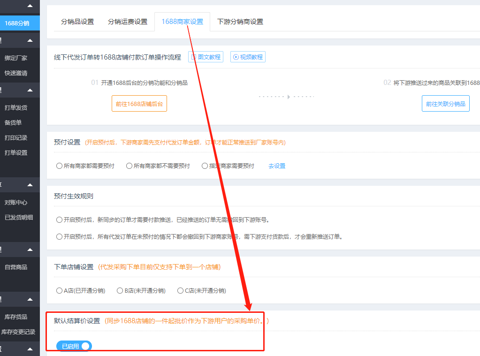Open the 去设置 link

coord(277,166)
